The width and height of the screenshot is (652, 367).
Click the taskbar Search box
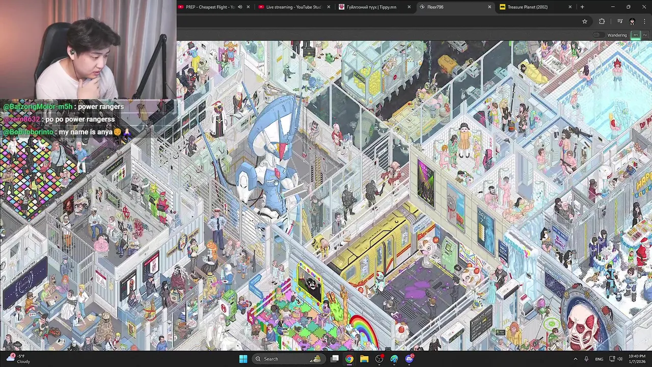click(289, 359)
